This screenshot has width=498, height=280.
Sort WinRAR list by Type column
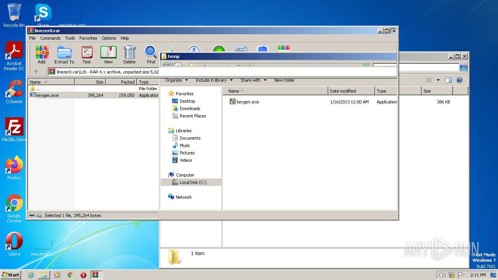148,82
